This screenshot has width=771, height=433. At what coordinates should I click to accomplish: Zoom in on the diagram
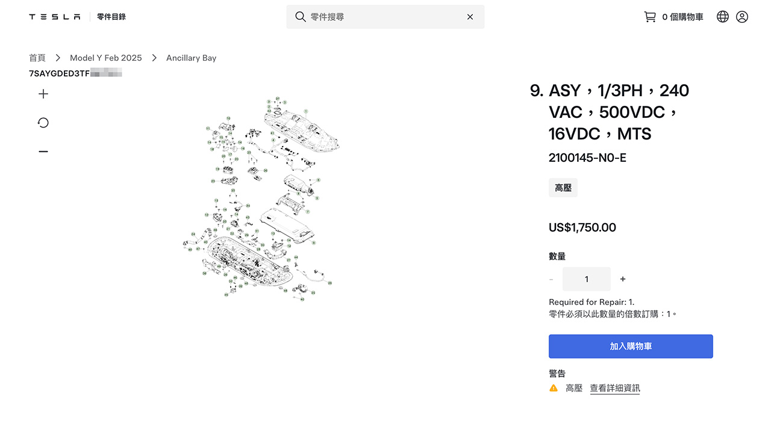point(43,94)
